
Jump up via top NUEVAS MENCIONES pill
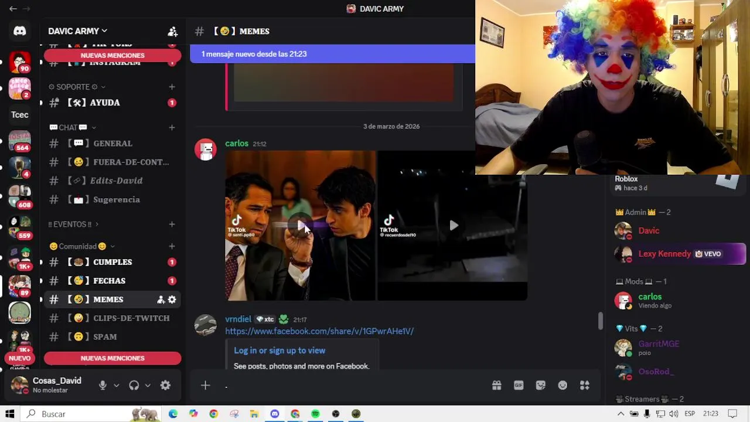click(112, 55)
